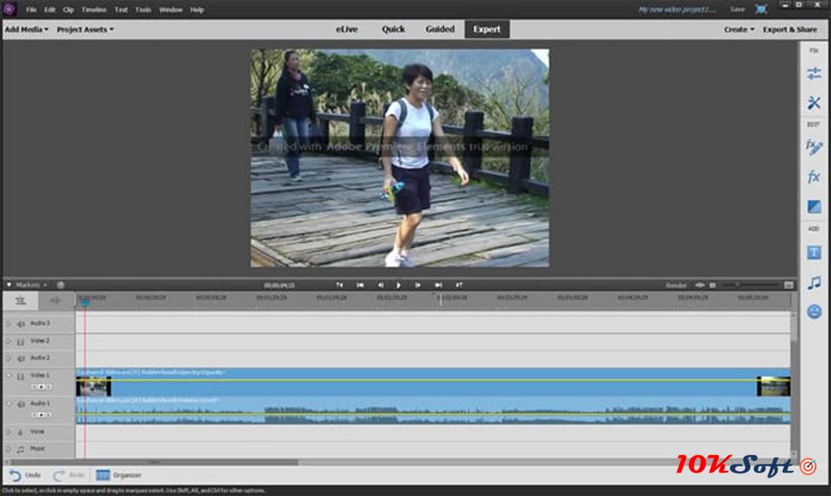Open the Markers dropdown
This screenshot has width=831, height=496.
point(31,285)
